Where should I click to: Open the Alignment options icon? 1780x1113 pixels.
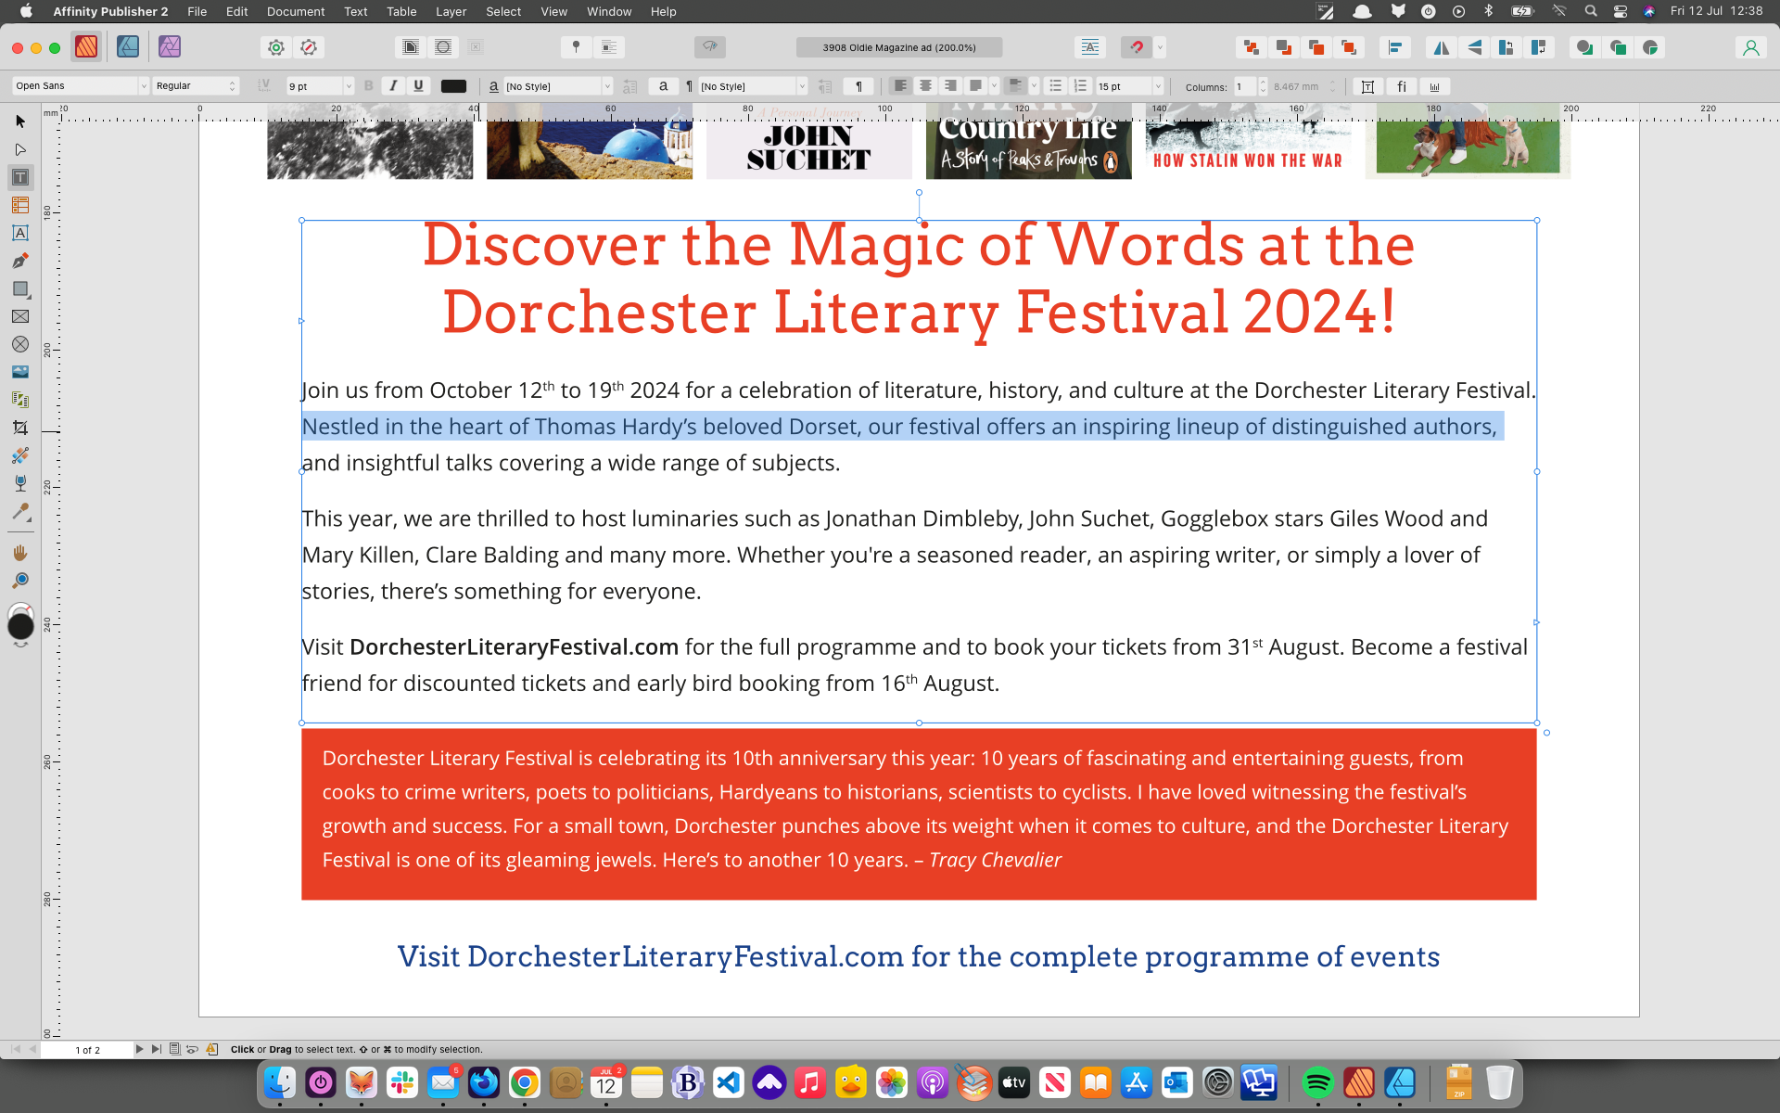coord(1395,47)
